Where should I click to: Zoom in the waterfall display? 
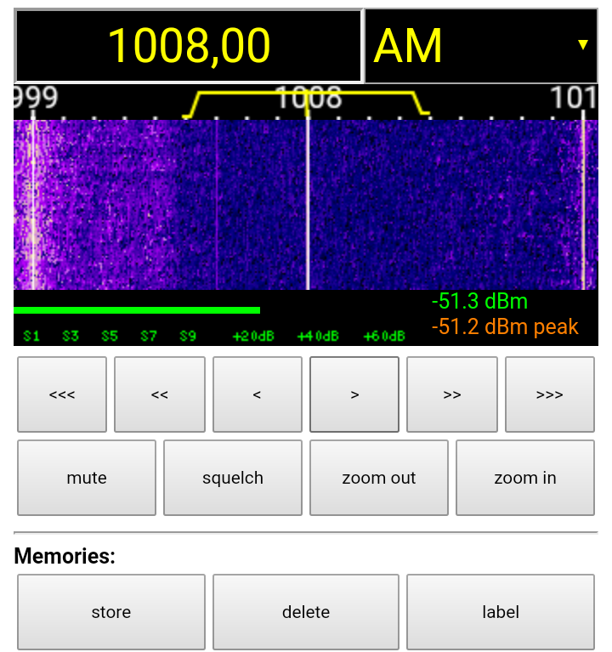point(525,478)
